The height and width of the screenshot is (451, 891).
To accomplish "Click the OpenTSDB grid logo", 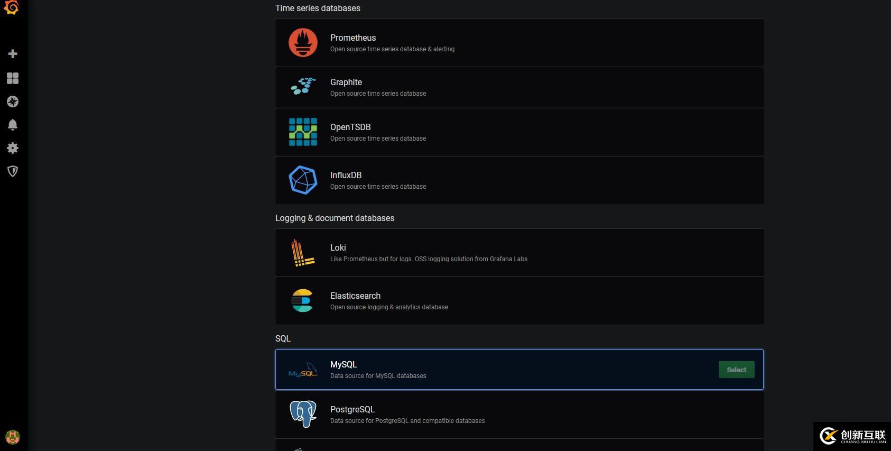I will click(303, 132).
